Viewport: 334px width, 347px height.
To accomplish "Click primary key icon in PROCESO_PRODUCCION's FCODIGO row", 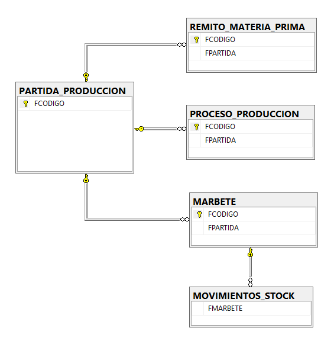I will pos(196,127).
